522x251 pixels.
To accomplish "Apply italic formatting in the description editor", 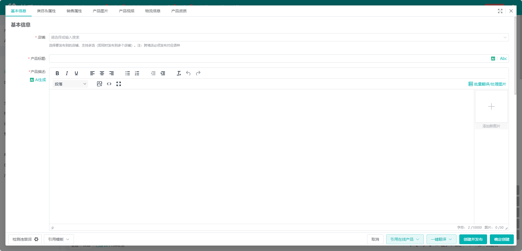I will pyautogui.click(x=67, y=73).
